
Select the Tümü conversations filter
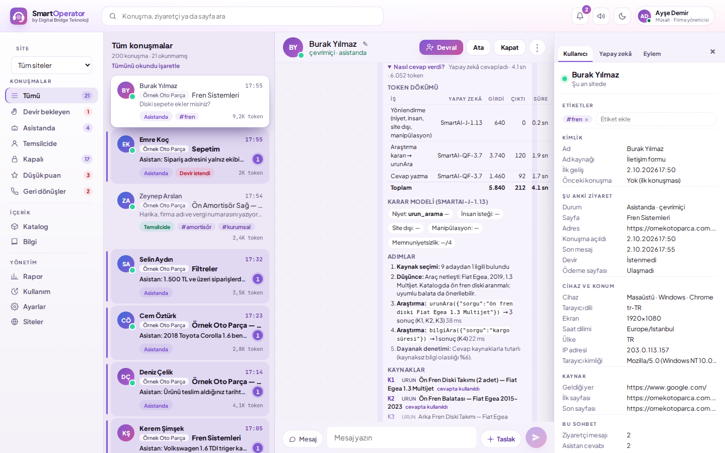(51, 96)
